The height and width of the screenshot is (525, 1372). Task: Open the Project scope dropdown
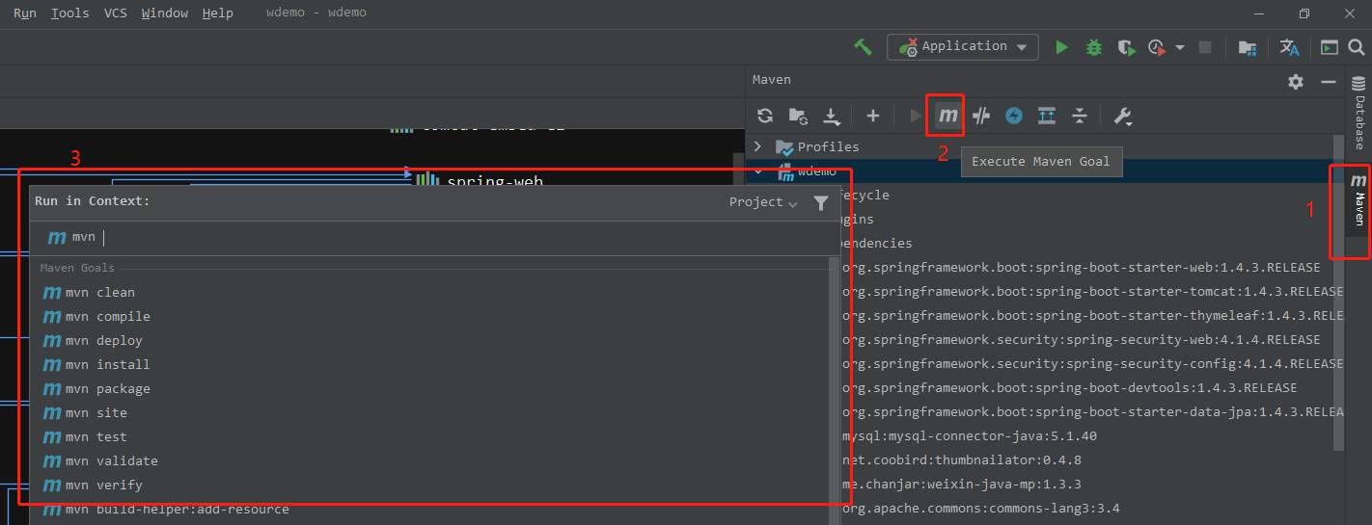tap(763, 202)
